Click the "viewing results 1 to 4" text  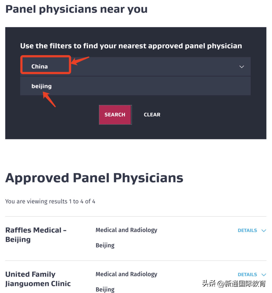point(50,201)
